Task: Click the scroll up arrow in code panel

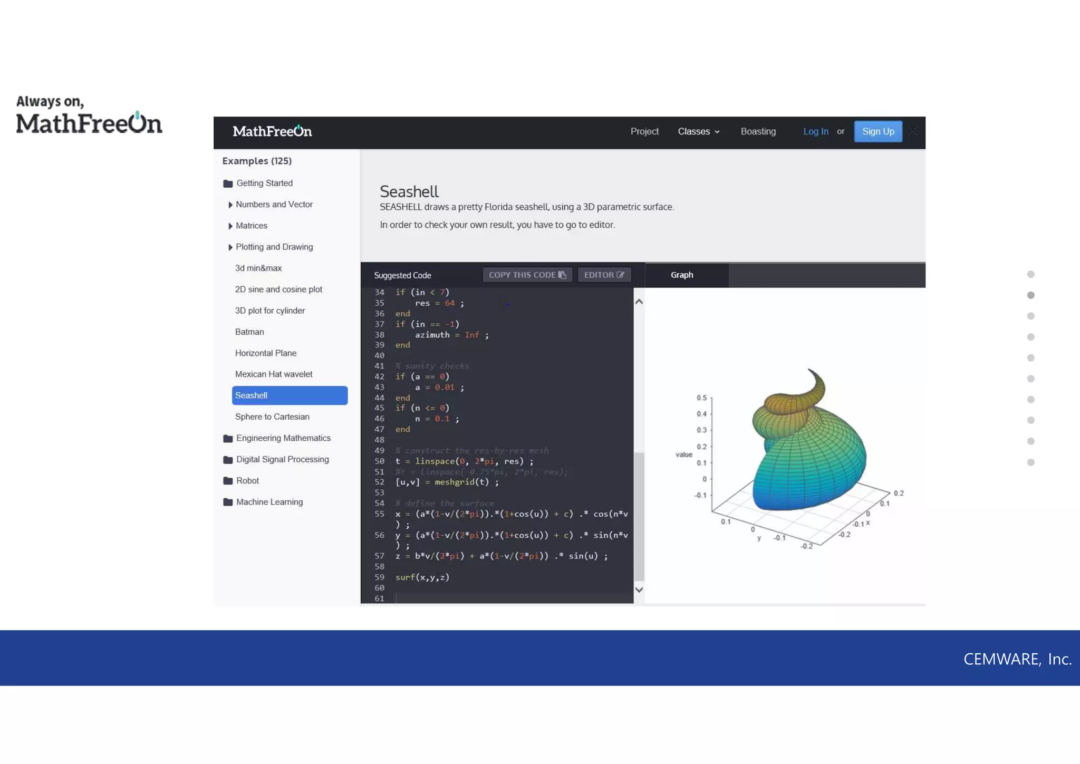Action: pyautogui.click(x=639, y=302)
